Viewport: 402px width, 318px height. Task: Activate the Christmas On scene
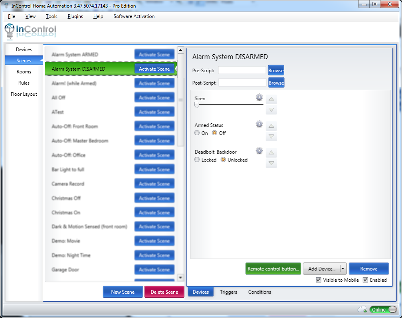[154, 213]
